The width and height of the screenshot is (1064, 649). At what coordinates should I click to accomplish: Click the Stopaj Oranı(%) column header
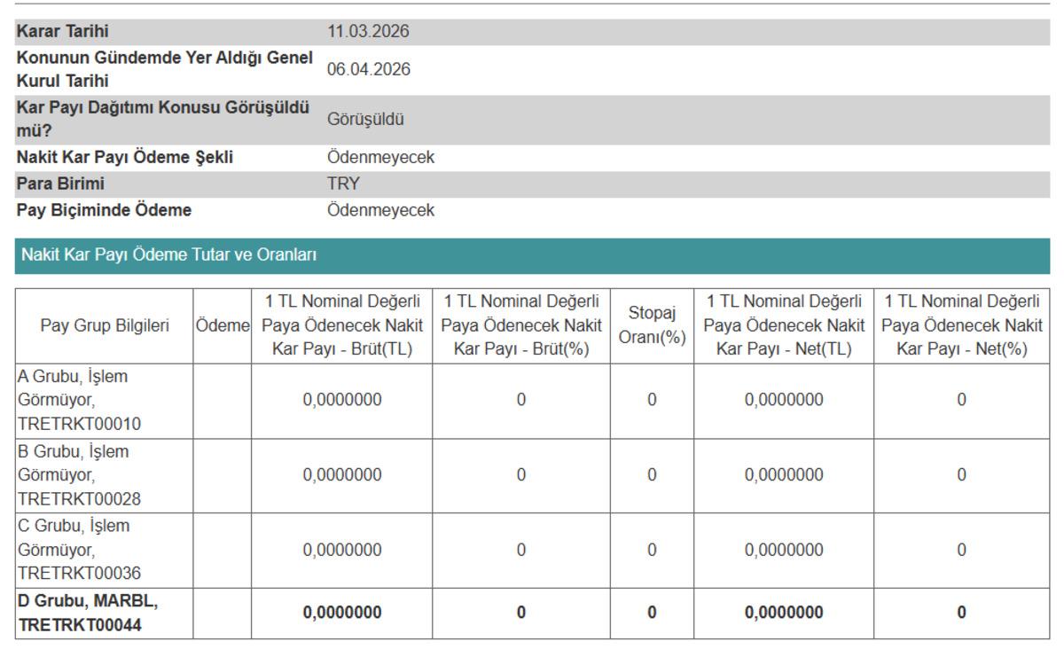coord(652,325)
